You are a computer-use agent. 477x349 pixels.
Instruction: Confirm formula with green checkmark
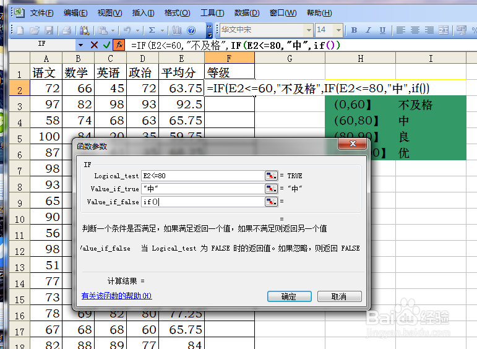coord(106,45)
